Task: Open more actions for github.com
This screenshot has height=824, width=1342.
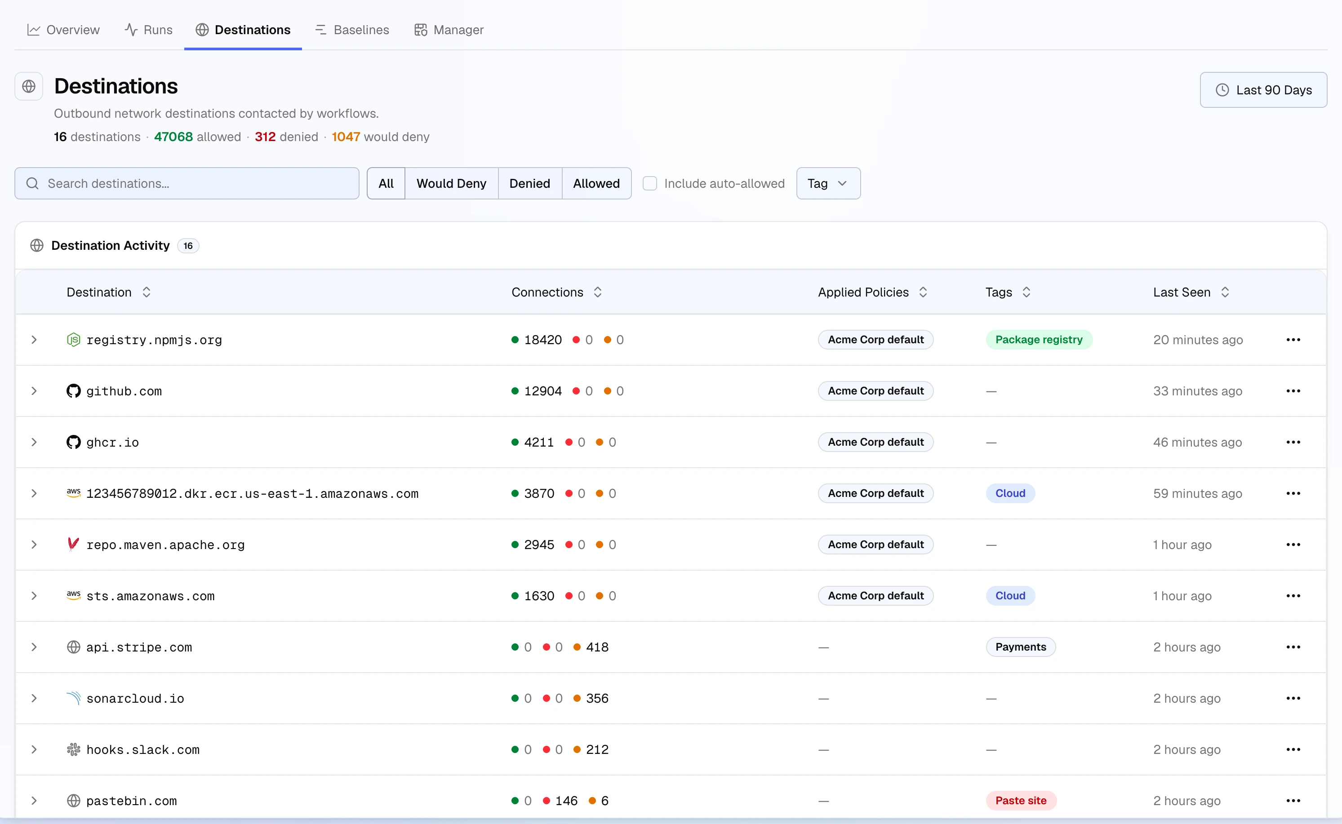Action: pos(1293,391)
